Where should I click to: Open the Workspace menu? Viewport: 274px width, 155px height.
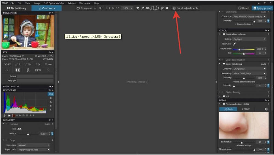click(x=85, y=3)
